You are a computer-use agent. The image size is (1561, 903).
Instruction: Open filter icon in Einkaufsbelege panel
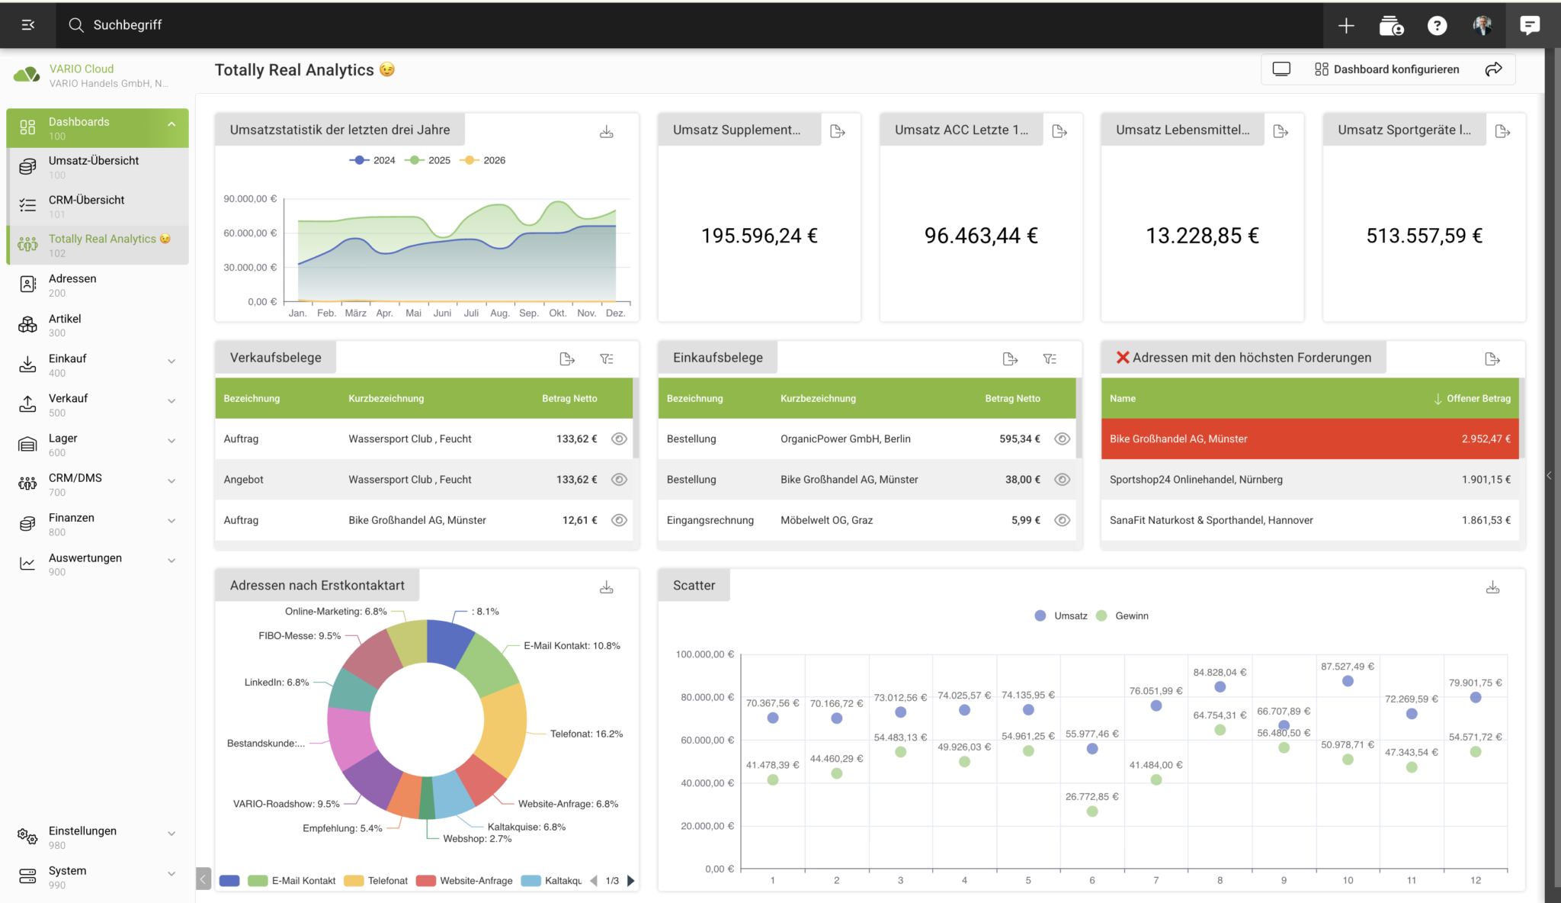coord(1050,359)
